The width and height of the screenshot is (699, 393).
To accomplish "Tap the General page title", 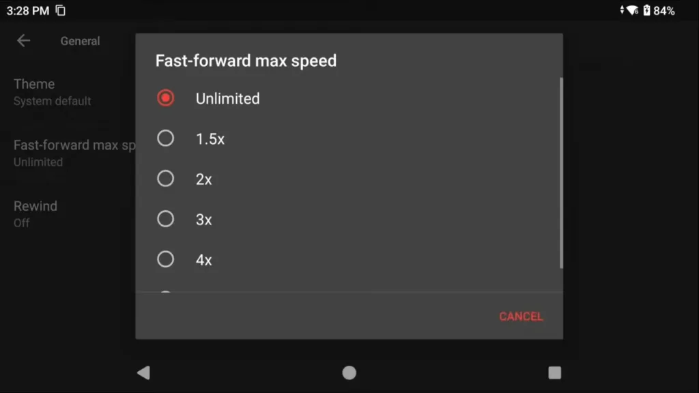I will click(x=80, y=41).
